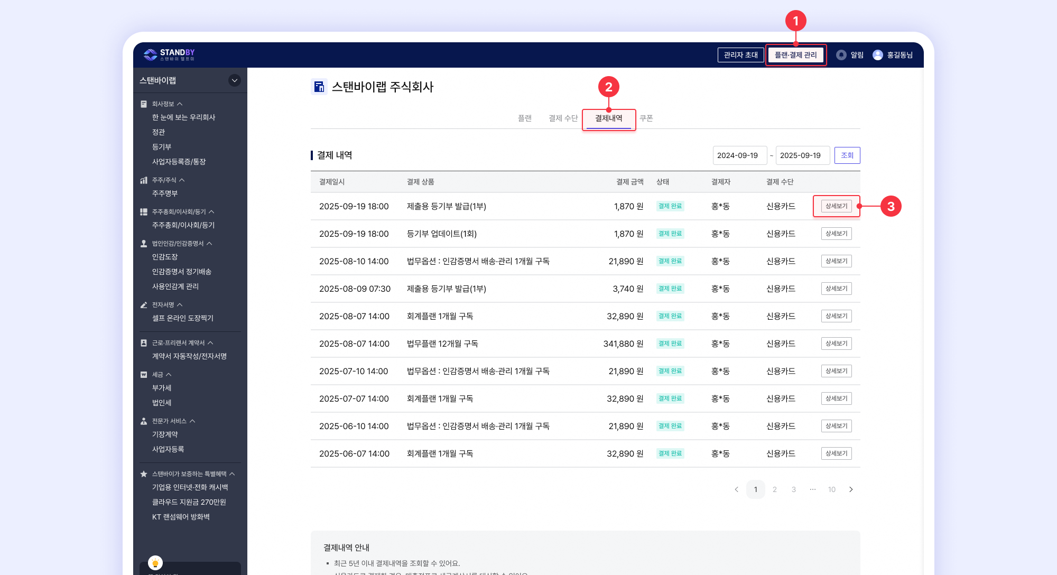Image resolution: width=1057 pixels, height=575 pixels.
Task: Go to the next page arrow
Action: pos(851,489)
